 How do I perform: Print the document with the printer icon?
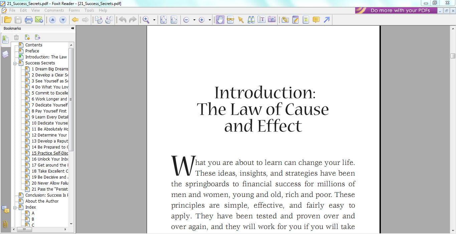(x=29, y=20)
